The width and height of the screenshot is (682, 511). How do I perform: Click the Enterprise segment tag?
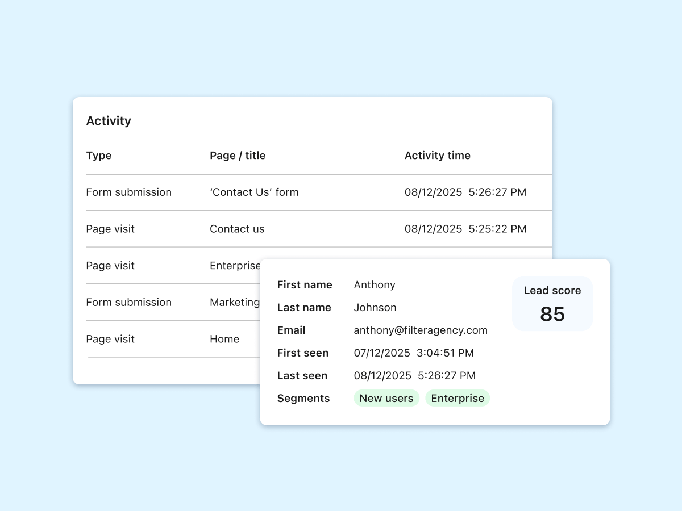458,399
